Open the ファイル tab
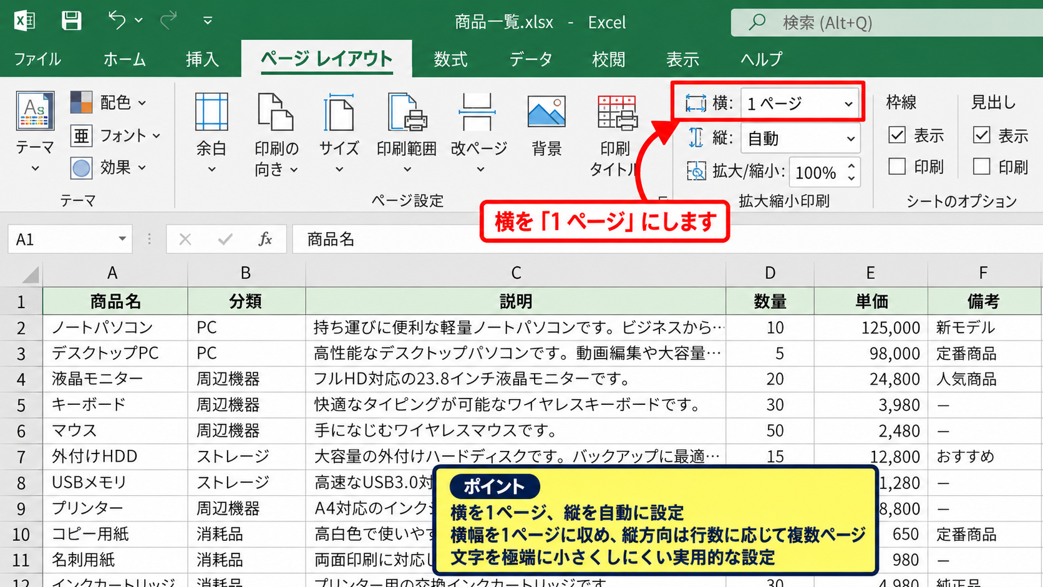Screen dimensions: 1043x587 (37, 59)
